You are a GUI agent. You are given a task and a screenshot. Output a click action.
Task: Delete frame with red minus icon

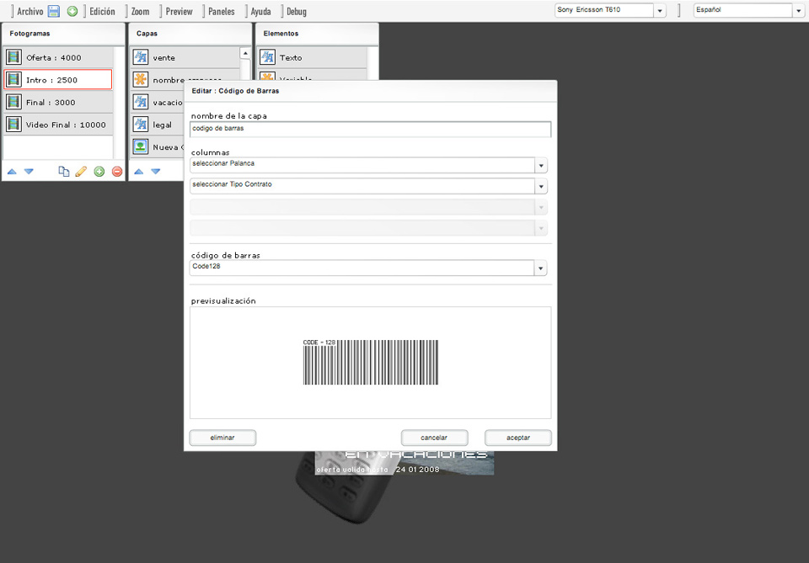pos(117,172)
